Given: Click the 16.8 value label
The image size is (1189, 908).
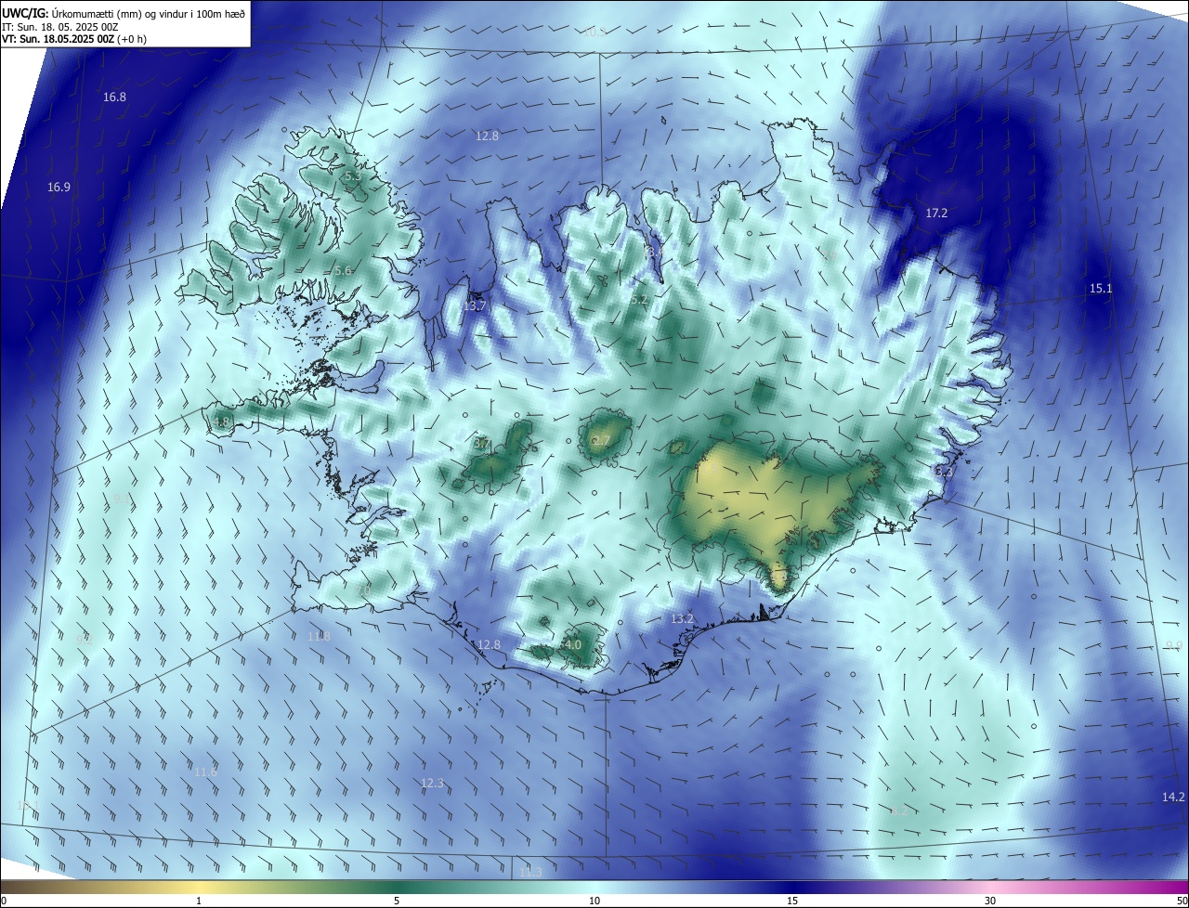Looking at the screenshot, I should [114, 97].
